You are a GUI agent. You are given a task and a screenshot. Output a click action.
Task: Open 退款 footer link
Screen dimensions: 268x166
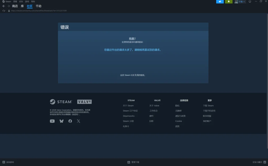click(177, 126)
